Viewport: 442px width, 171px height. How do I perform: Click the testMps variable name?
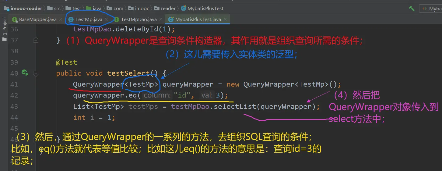pos(143,106)
